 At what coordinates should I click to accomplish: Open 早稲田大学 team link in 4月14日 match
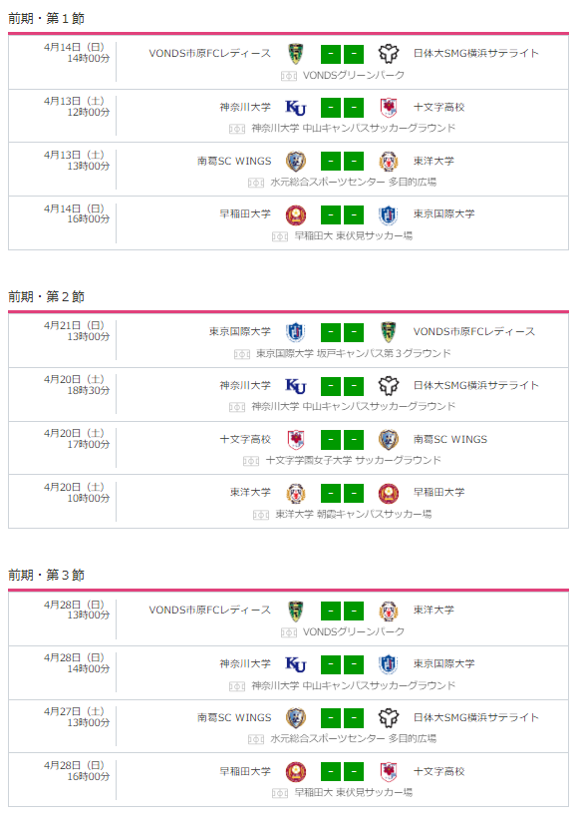tap(245, 214)
